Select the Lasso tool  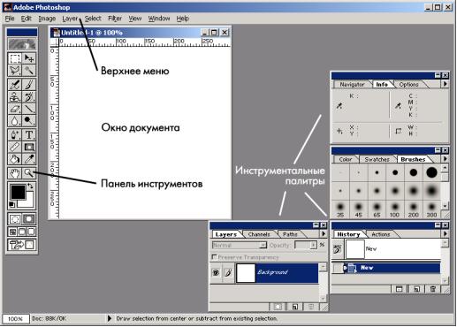(15, 70)
